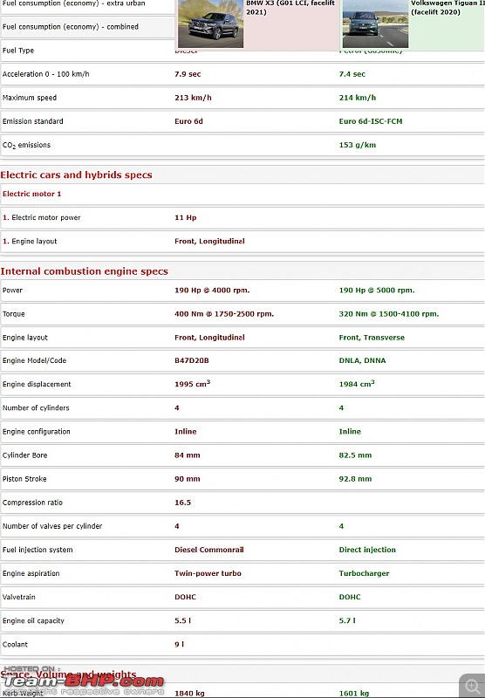This screenshot has width=485, height=698.
Task: Select the '1601 kg' kerb weight value
Action: click(354, 693)
